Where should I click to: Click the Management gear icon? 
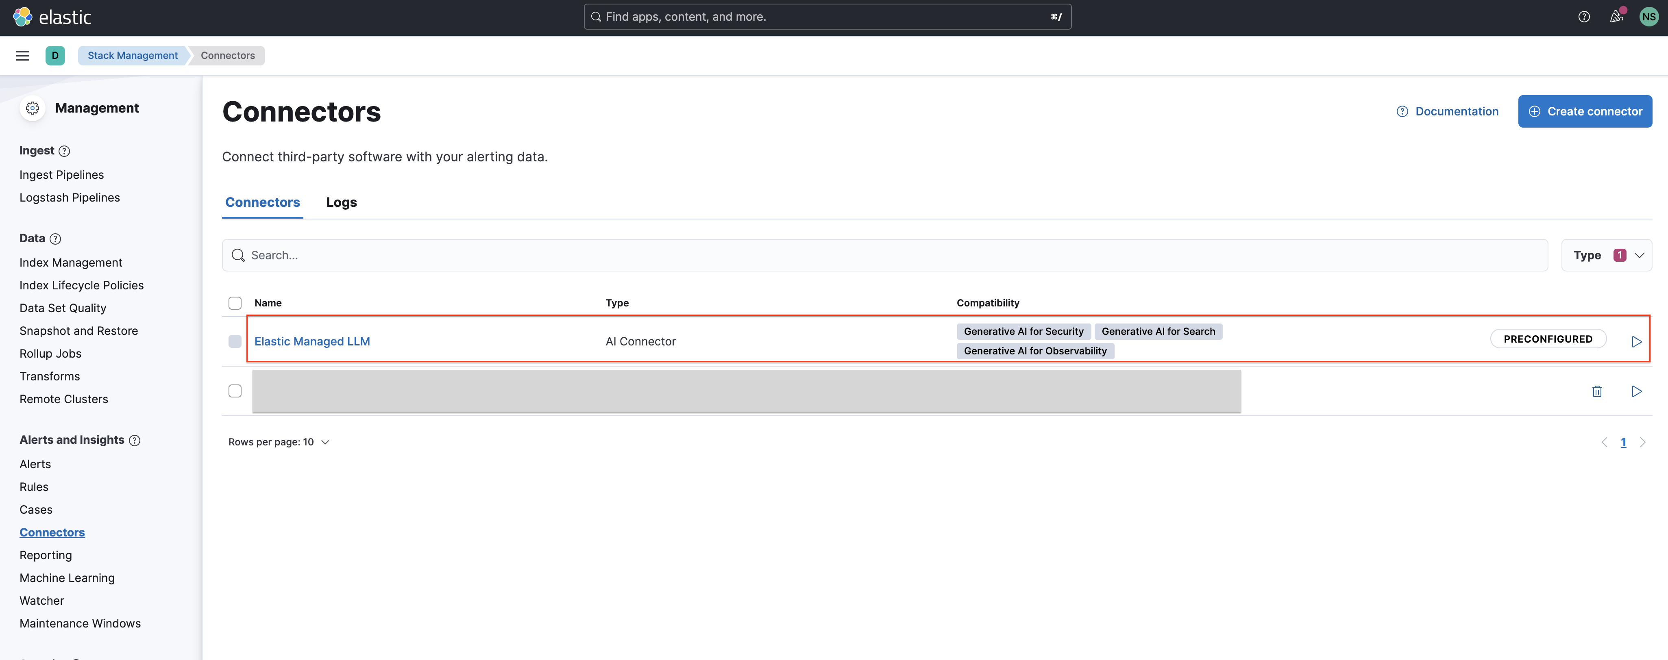[x=33, y=108]
